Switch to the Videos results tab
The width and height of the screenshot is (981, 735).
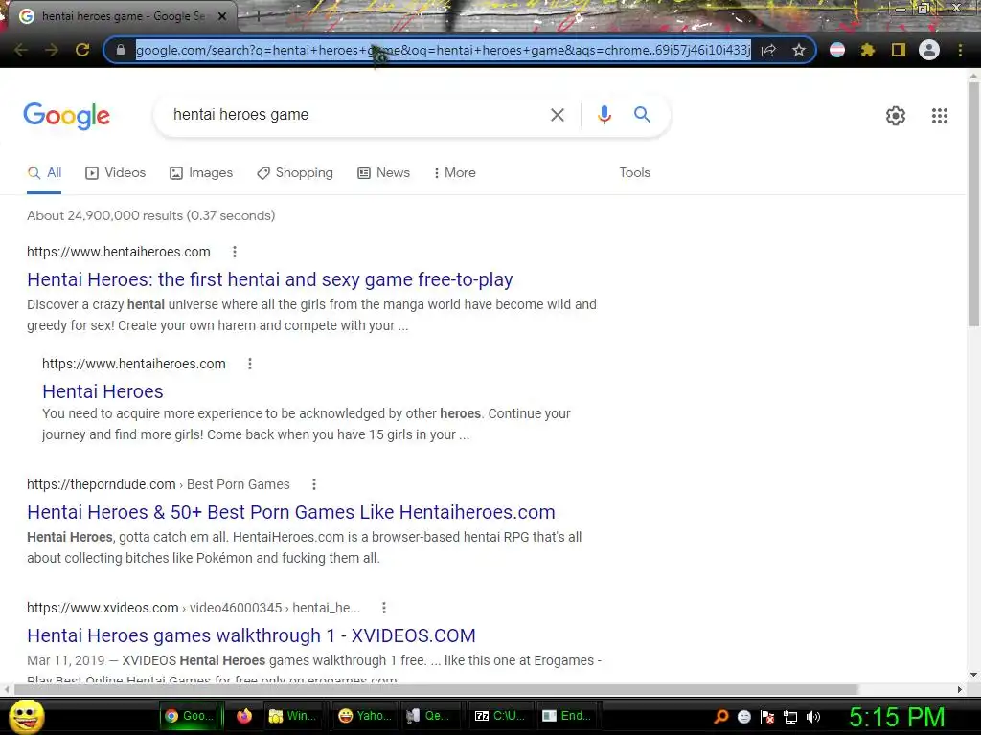116,172
